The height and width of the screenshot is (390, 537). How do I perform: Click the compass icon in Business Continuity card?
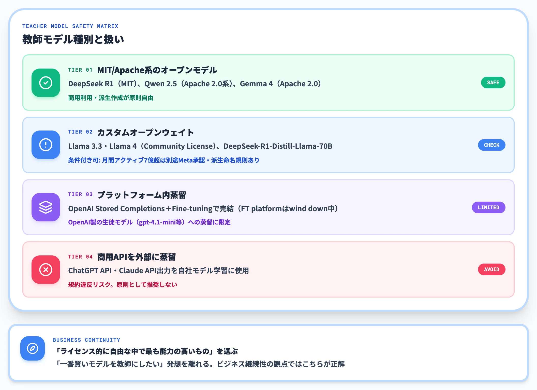pyautogui.click(x=33, y=348)
